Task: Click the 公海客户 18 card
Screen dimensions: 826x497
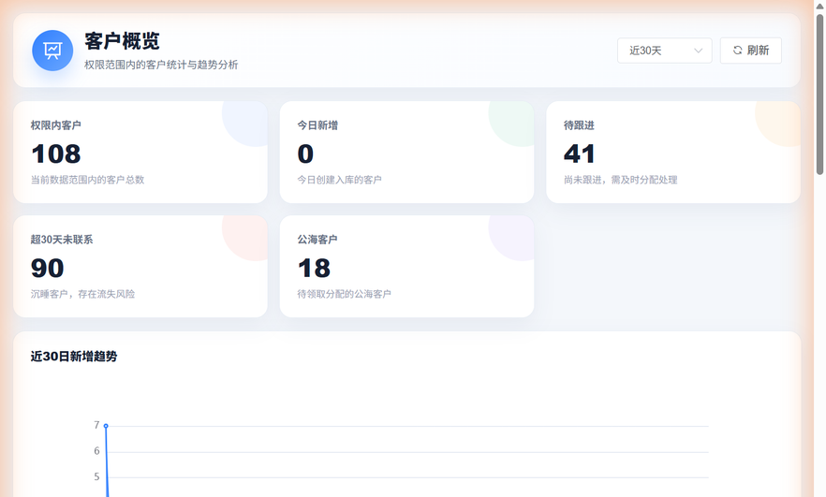Action: (406, 267)
